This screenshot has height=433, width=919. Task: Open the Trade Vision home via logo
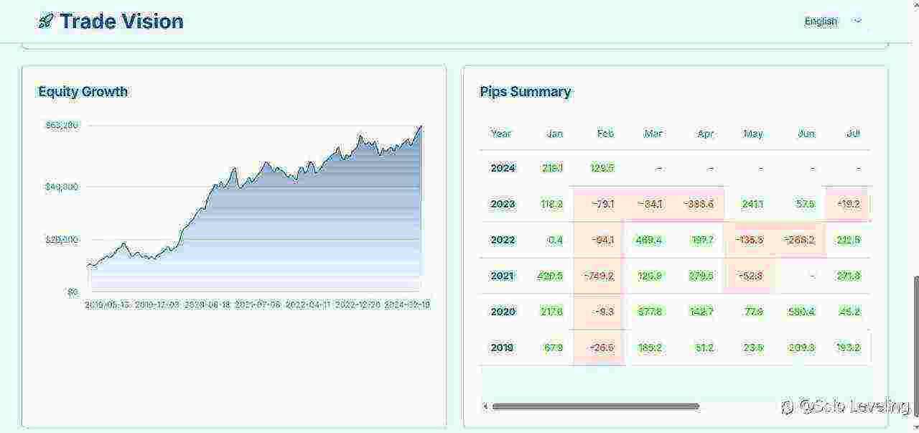pyautogui.click(x=109, y=21)
